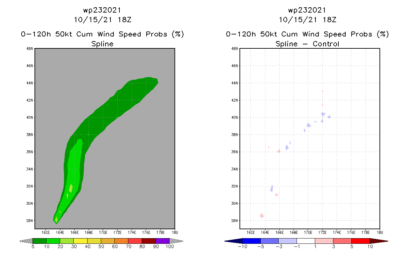This screenshot has height=265, width=410.
Task: Click the 'Spline - Control' subtitle
Action: pos(307,44)
